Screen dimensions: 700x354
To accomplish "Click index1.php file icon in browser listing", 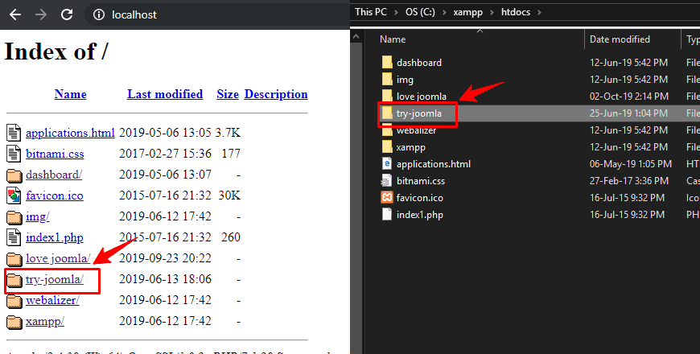I will pyautogui.click(x=14, y=237).
